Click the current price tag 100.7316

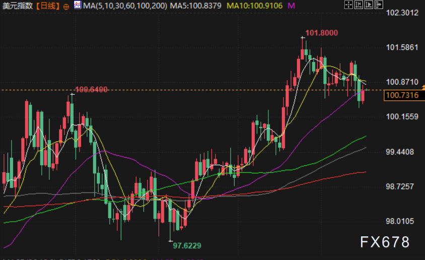coord(402,95)
